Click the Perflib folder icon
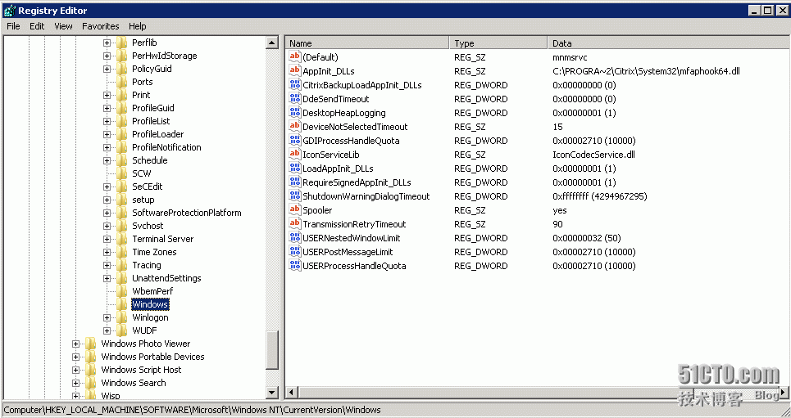The image size is (791, 418). 121,43
